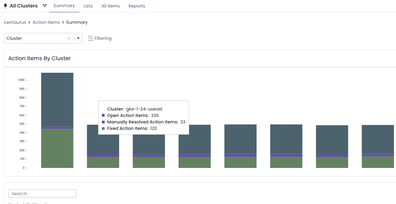Clear the Cluster selection with the X
Screen dimensions: 396x204
tap(69, 38)
